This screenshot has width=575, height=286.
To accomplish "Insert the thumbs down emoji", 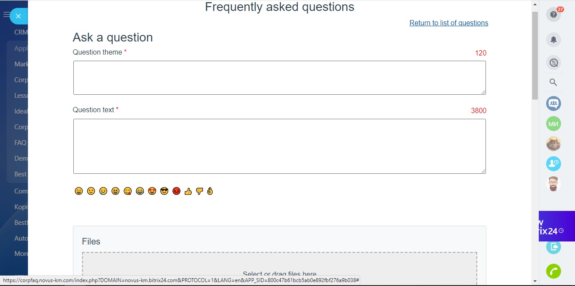I will pyautogui.click(x=200, y=191).
